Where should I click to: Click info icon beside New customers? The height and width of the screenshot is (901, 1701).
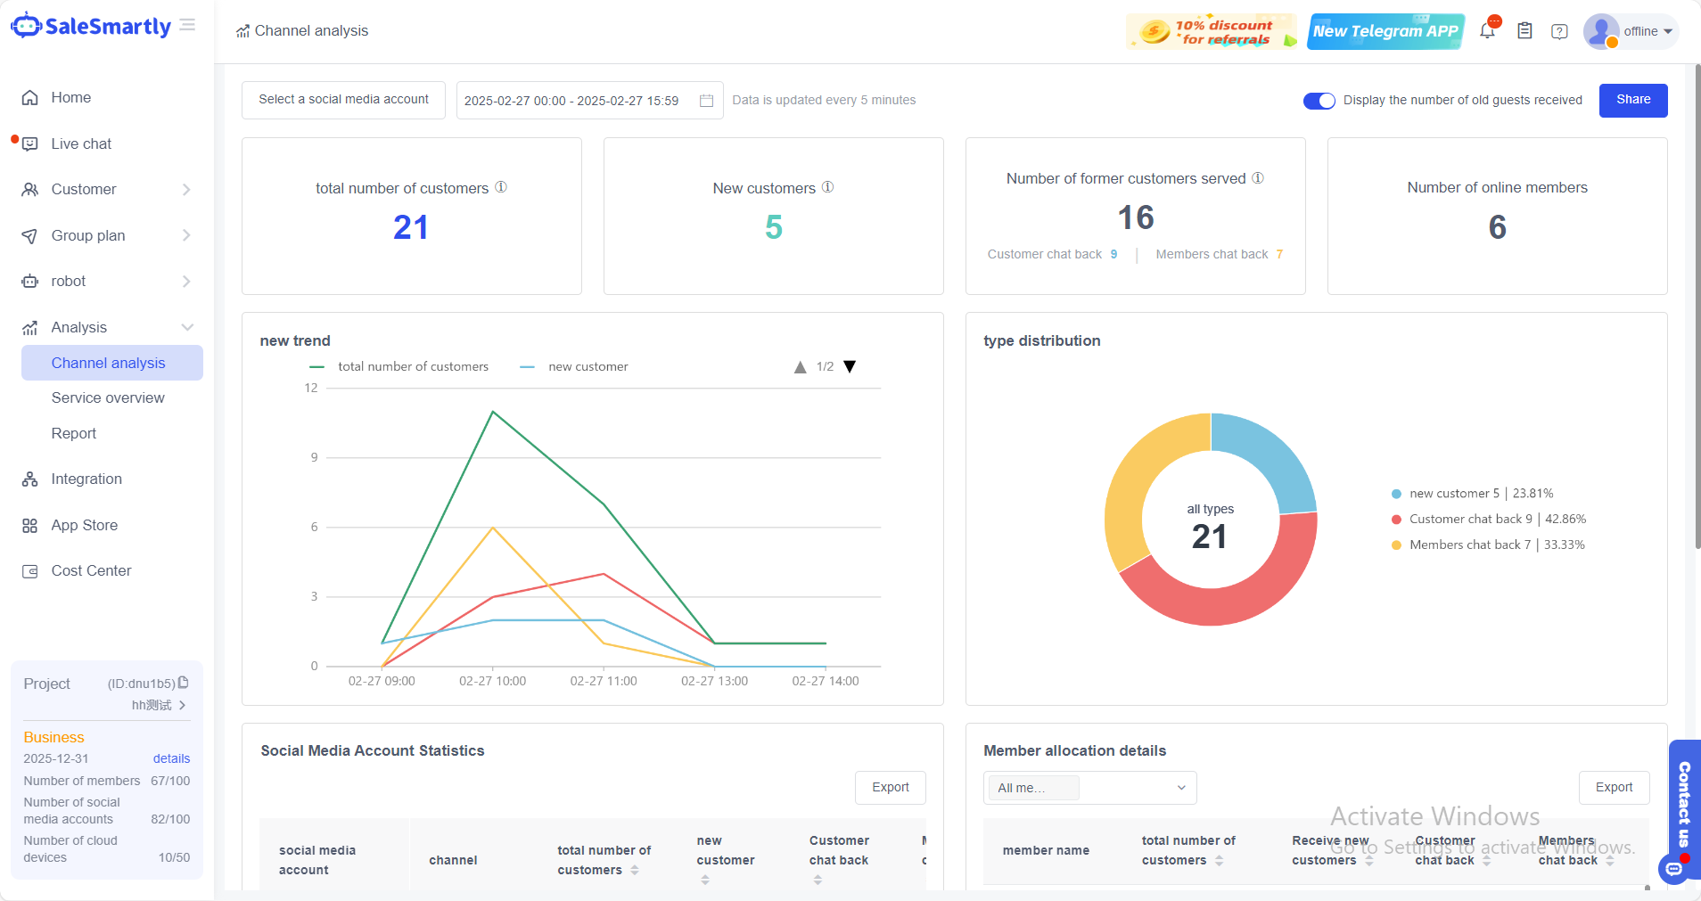[x=827, y=187]
